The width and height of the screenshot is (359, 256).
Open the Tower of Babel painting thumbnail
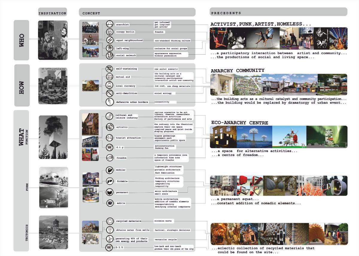(90, 85)
